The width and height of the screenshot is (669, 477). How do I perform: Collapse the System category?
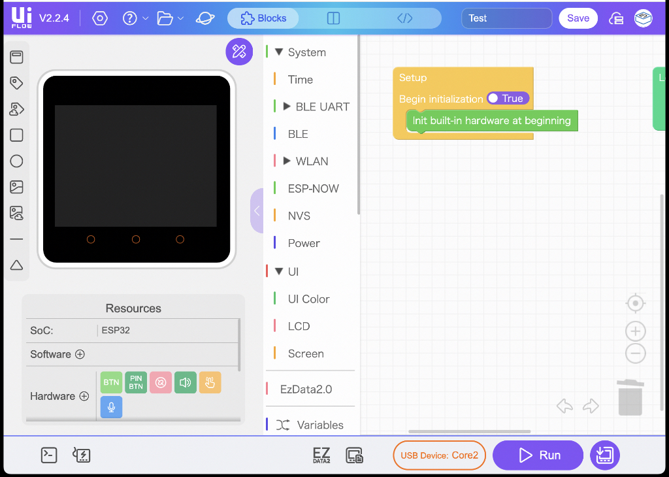coord(279,52)
